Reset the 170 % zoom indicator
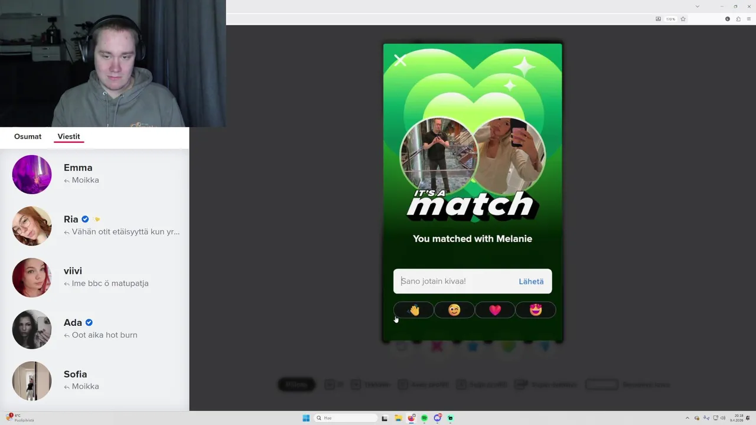This screenshot has width=756, height=425. [670, 19]
